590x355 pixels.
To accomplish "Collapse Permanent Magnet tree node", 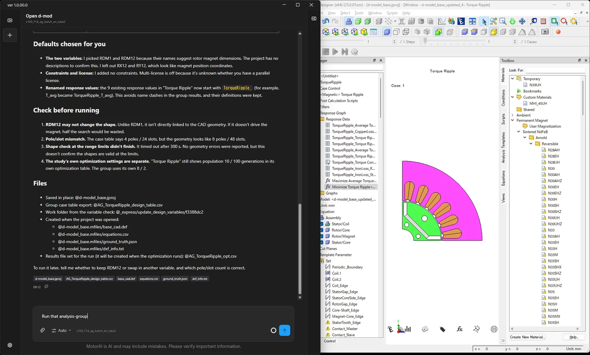I will [x=513, y=120].
